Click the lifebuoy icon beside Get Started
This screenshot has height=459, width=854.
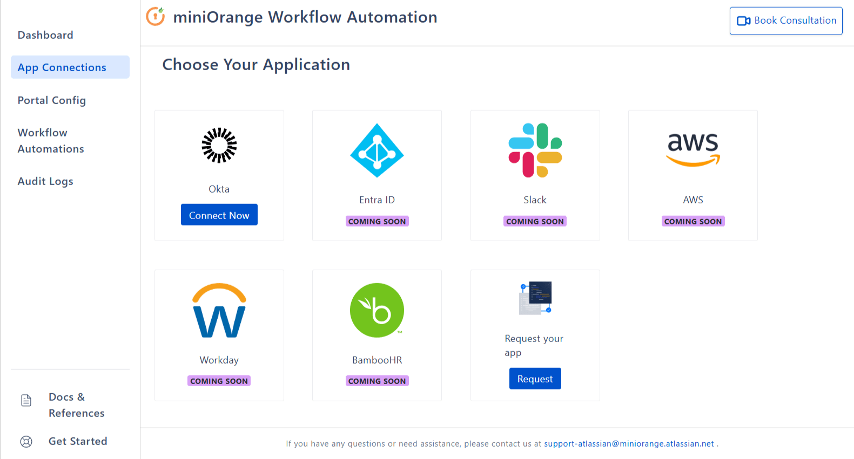tap(26, 441)
